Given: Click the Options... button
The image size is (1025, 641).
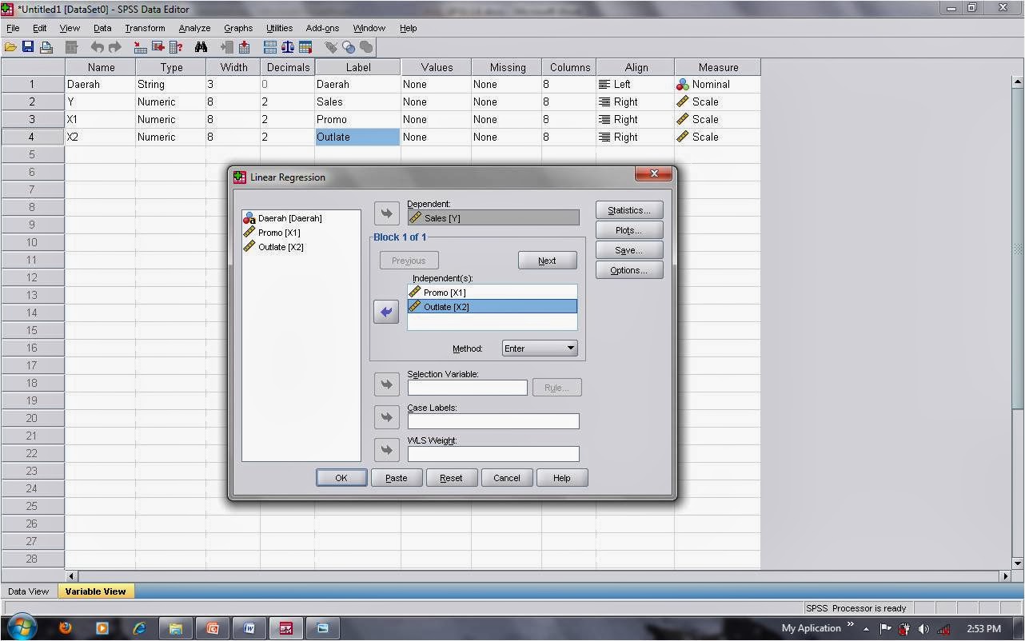Looking at the screenshot, I should pos(629,270).
